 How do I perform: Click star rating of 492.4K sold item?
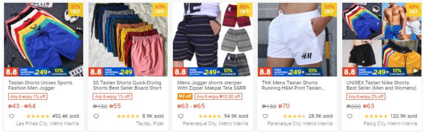tap(38, 116)
